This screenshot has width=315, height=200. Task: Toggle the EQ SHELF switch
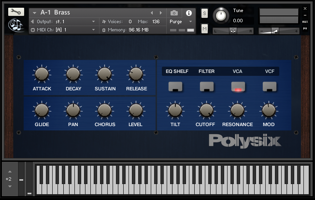pos(175,87)
